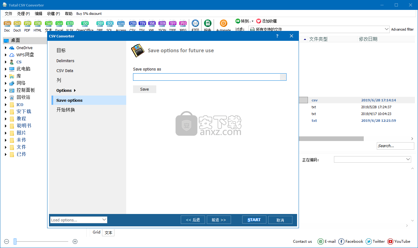
Task: Select the XML conversion icon
Action: coord(152,23)
